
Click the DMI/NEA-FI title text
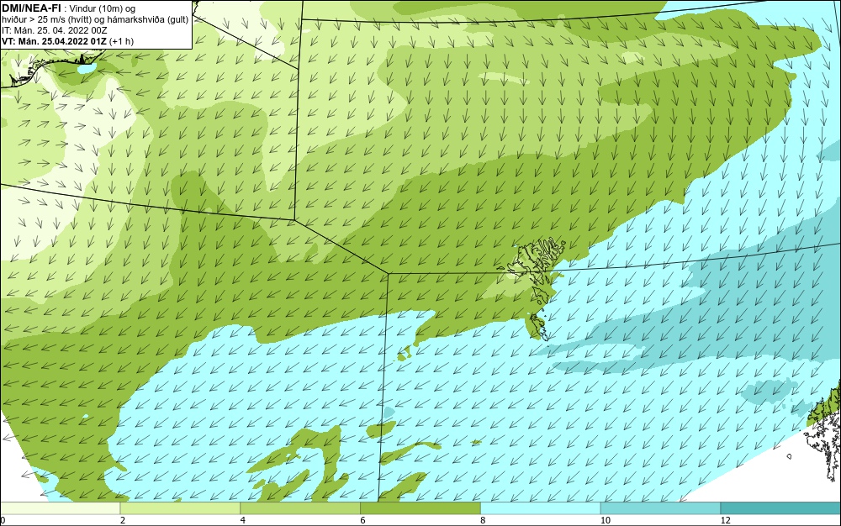coord(31,8)
